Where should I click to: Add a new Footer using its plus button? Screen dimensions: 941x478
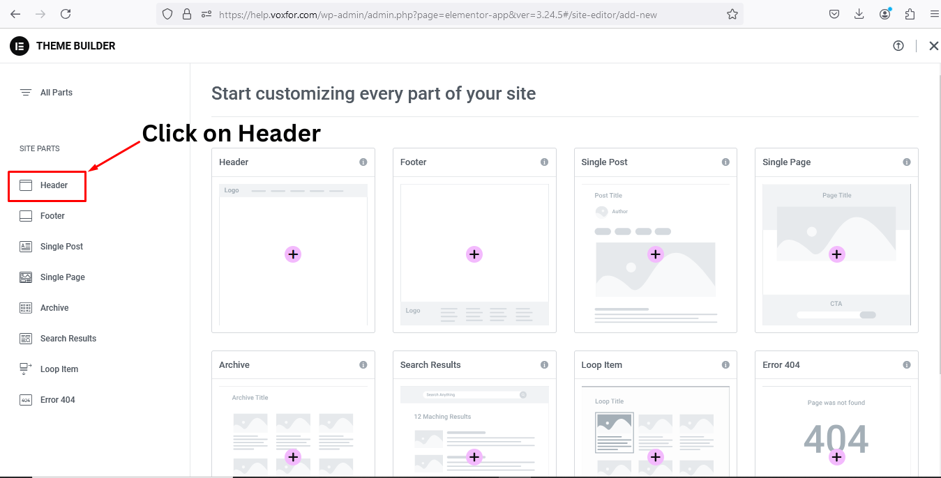[474, 254]
